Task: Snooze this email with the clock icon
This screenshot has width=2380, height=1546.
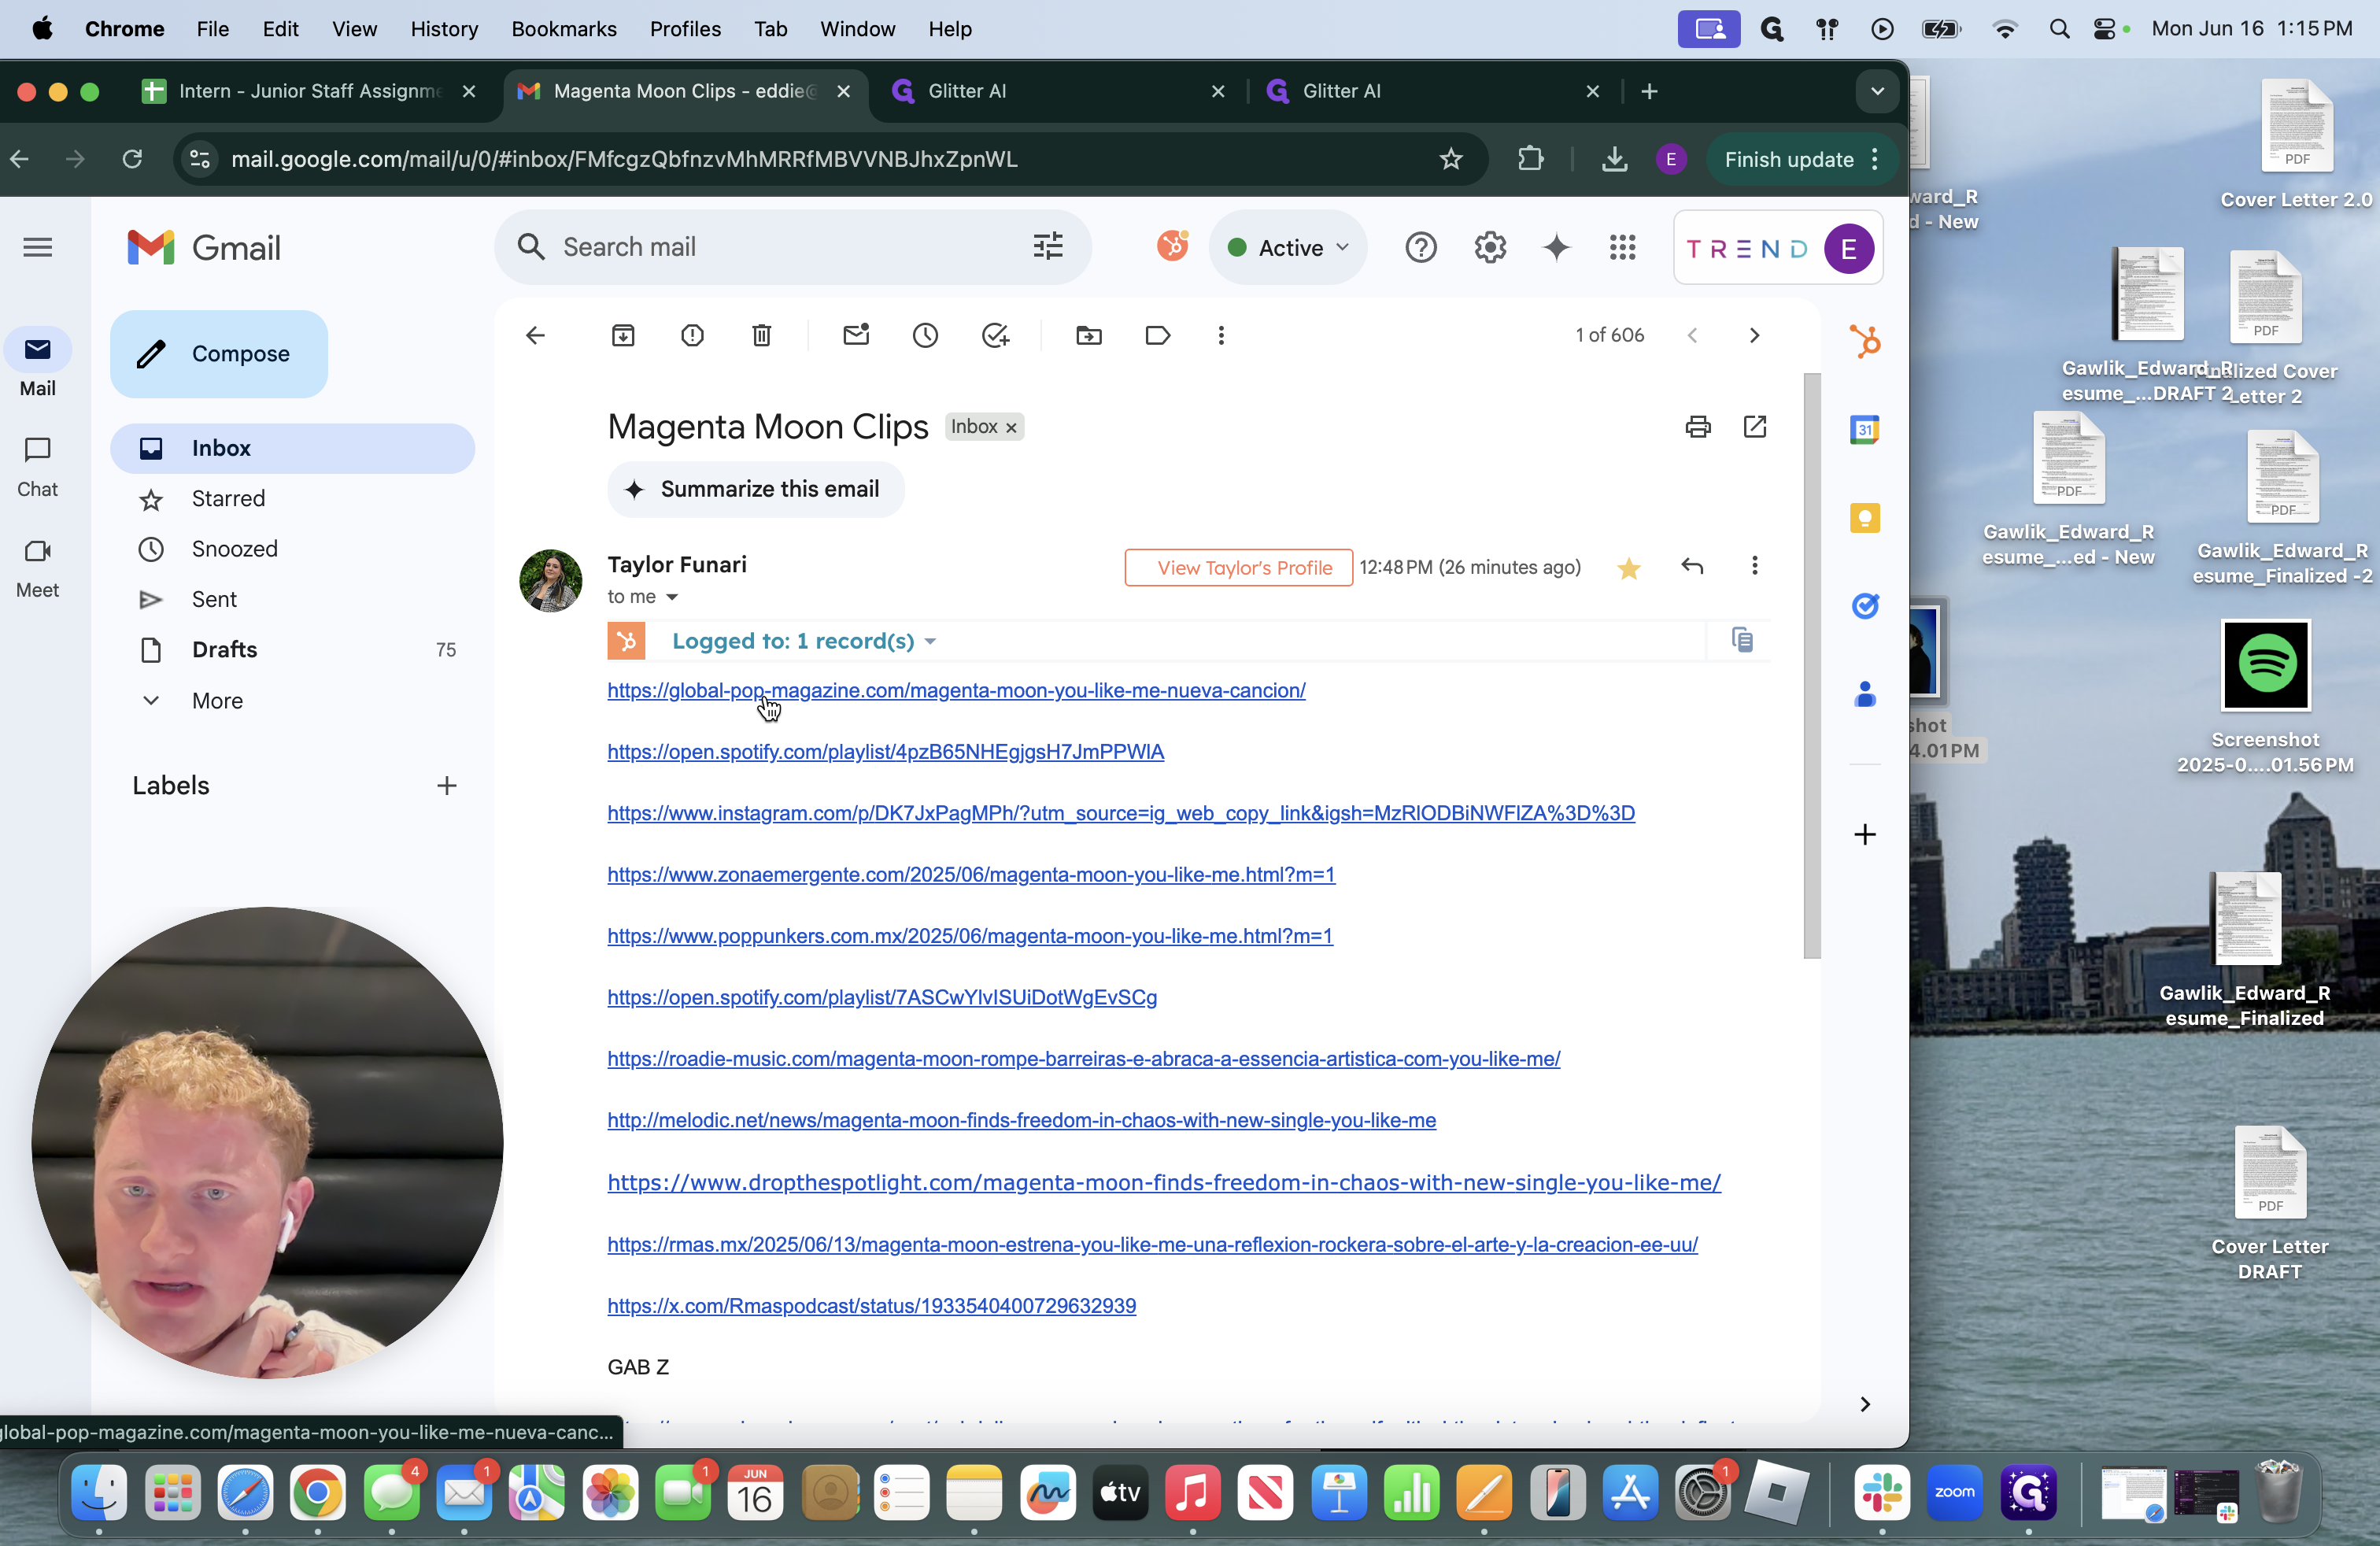Action: pyautogui.click(x=925, y=335)
